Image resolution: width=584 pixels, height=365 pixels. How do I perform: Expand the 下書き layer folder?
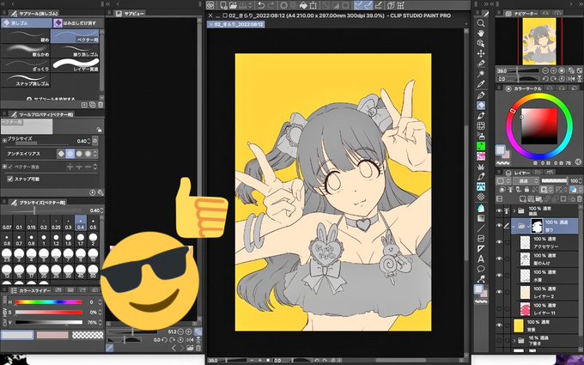(514, 340)
